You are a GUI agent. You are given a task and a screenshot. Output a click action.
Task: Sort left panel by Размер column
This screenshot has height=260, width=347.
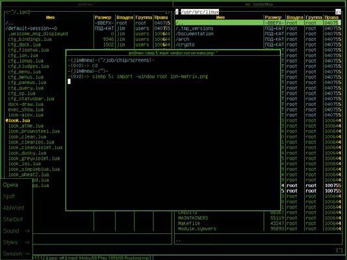coord(103,18)
